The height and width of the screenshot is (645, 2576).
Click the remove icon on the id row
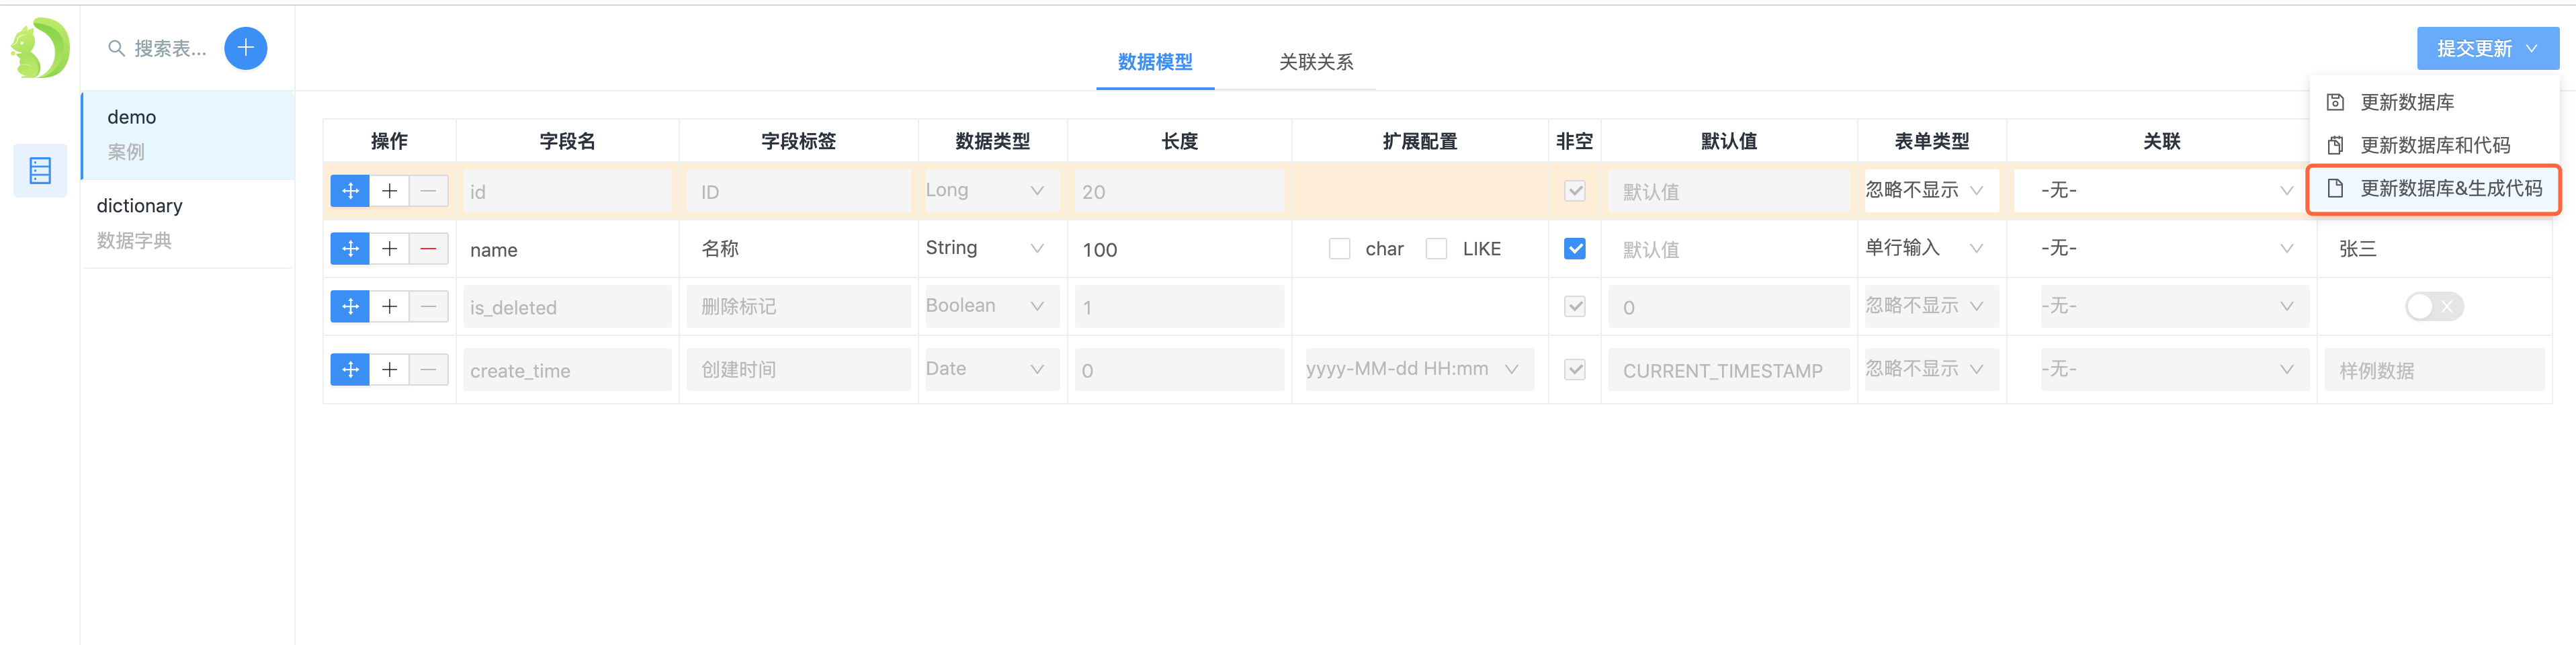tap(428, 191)
